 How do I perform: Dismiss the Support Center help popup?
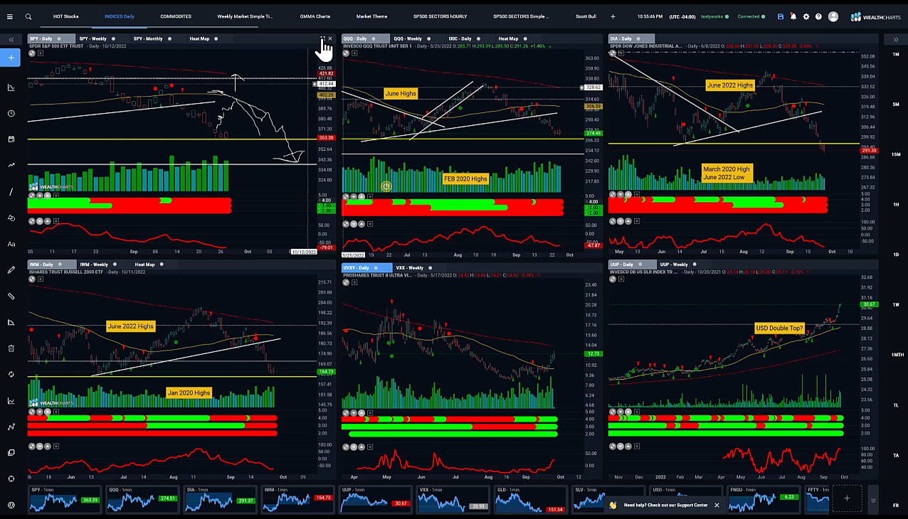[x=717, y=505]
